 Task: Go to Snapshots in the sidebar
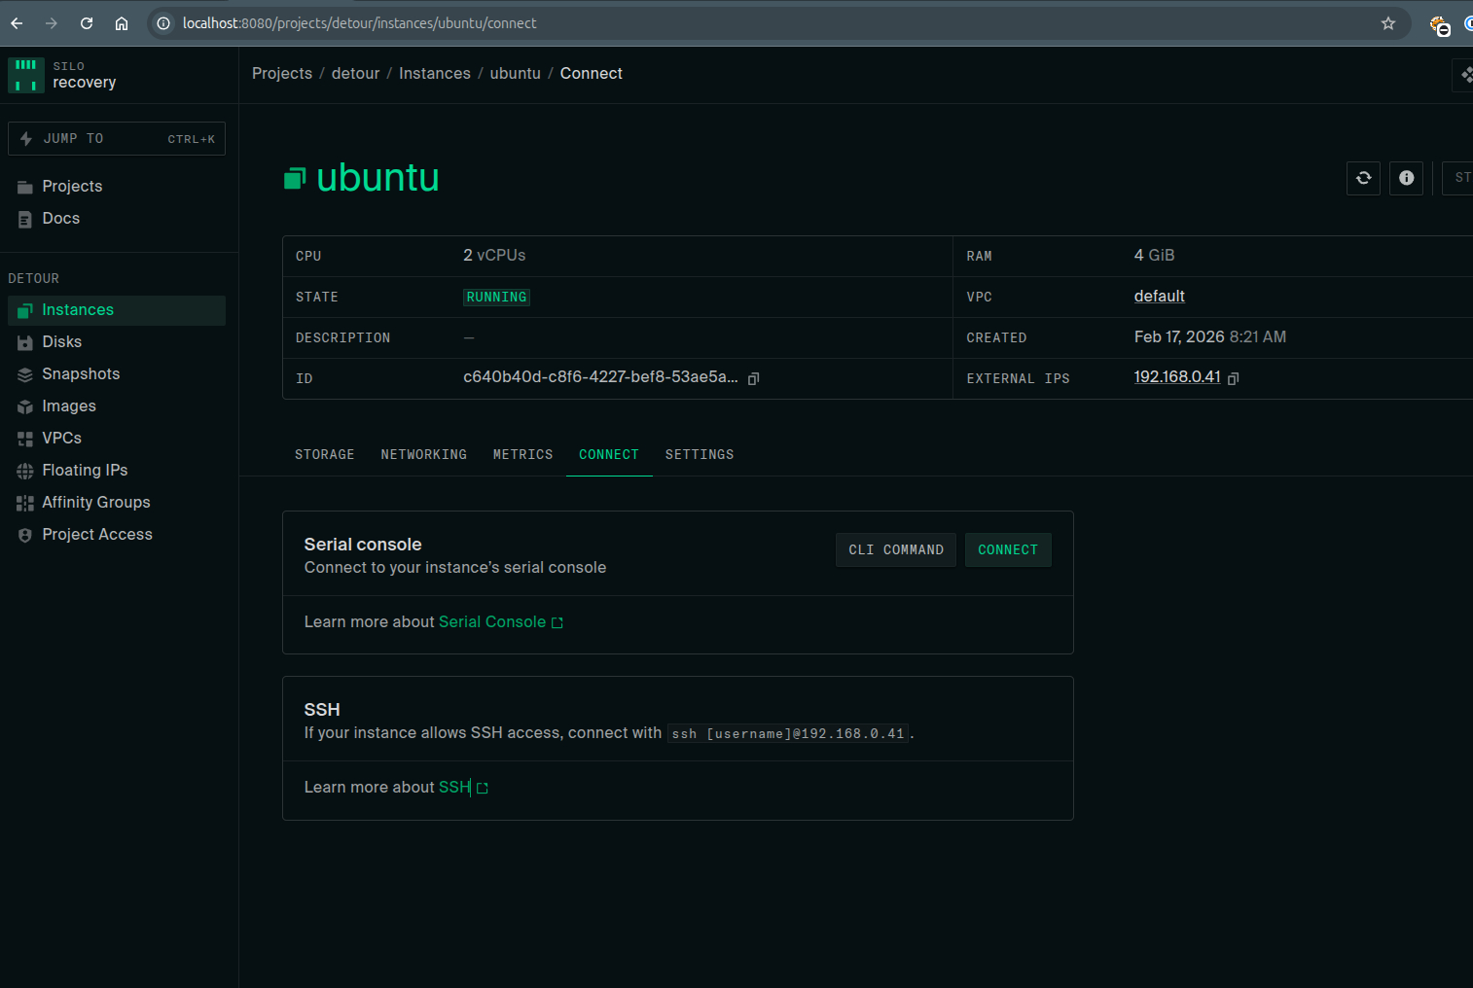pos(80,374)
